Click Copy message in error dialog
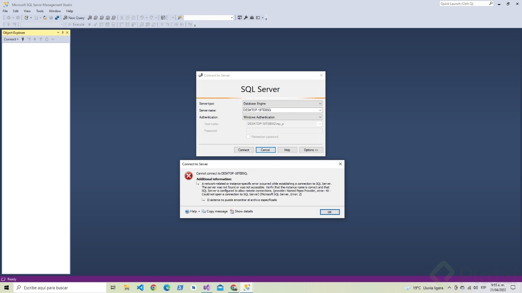The height and width of the screenshot is (293, 522). point(215,212)
